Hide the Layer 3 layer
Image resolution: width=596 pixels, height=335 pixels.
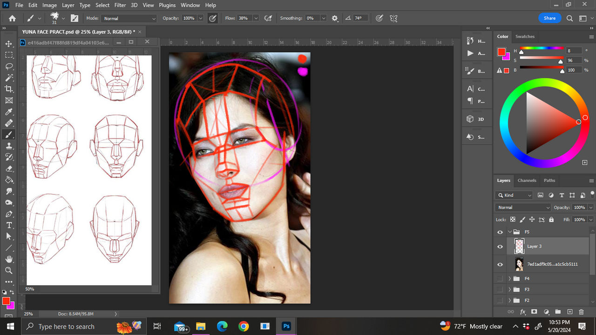[500, 246]
